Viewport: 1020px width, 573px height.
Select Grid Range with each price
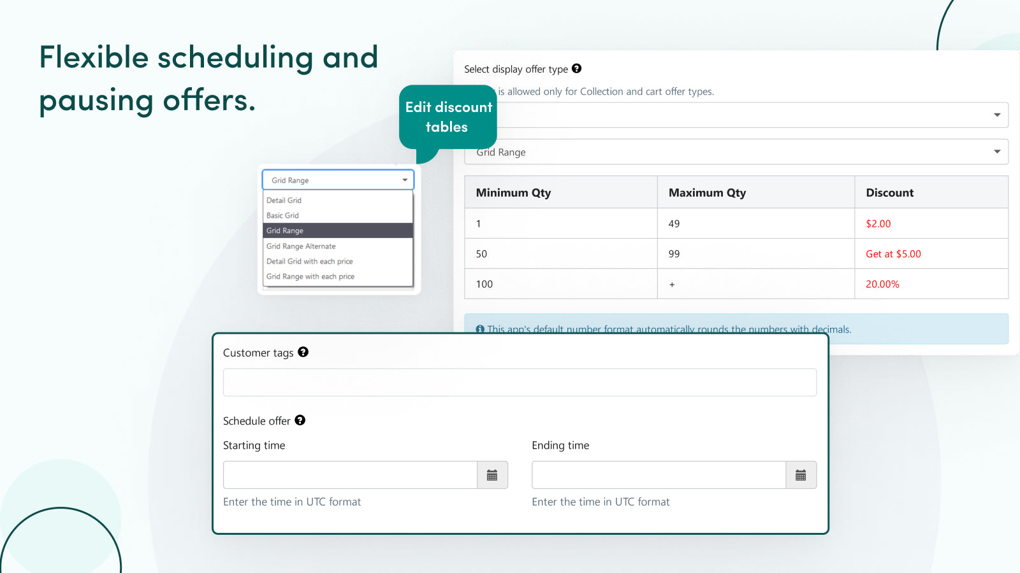click(x=310, y=276)
